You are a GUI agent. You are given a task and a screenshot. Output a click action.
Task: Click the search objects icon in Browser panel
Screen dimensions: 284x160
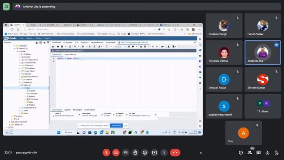pyautogui.click(x=48, y=43)
